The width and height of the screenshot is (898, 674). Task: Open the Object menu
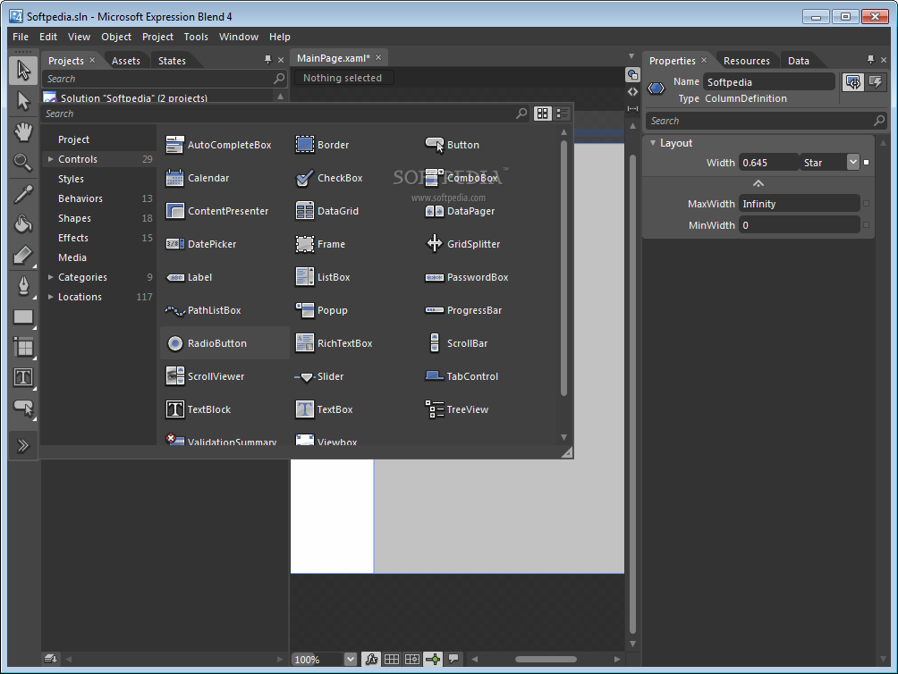116,37
